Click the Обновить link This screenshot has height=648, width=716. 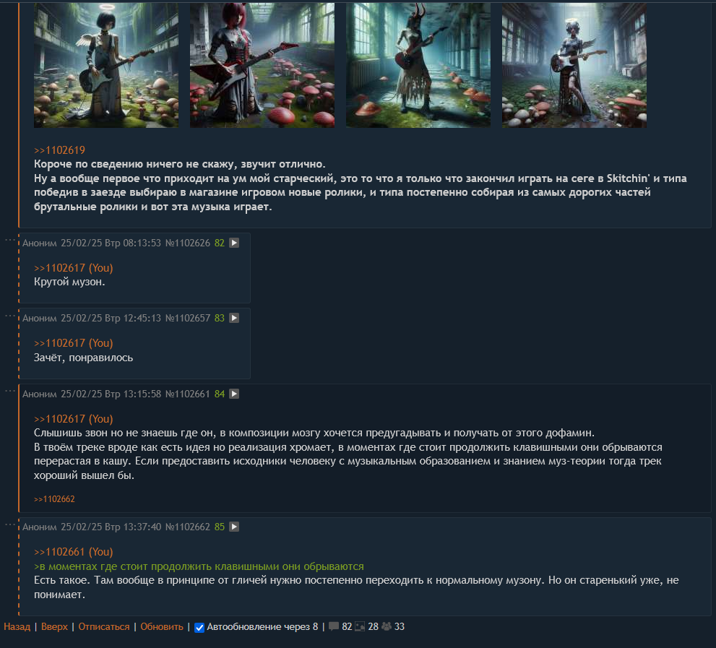click(162, 626)
